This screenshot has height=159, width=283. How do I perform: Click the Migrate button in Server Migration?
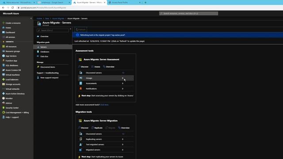tap(110, 128)
